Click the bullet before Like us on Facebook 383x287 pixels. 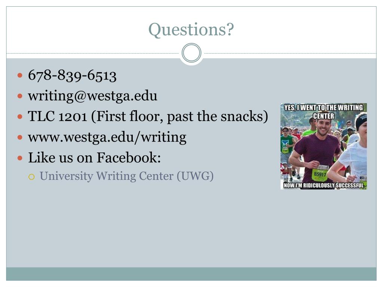pyautogui.click(x=20, y=158)
